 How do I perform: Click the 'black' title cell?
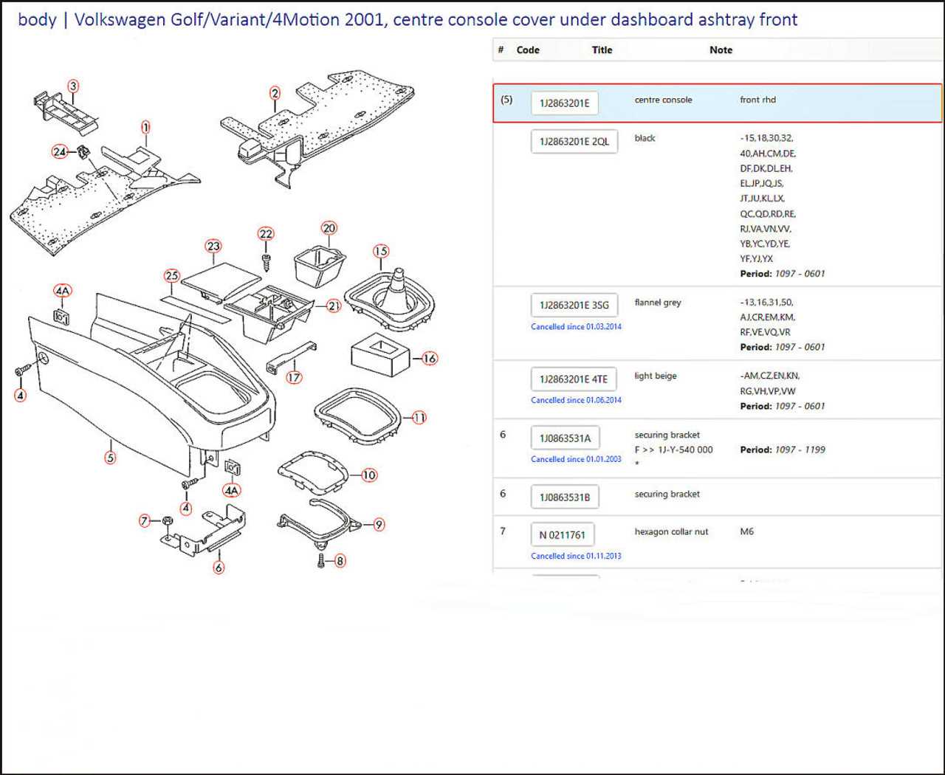click(645, 139)
